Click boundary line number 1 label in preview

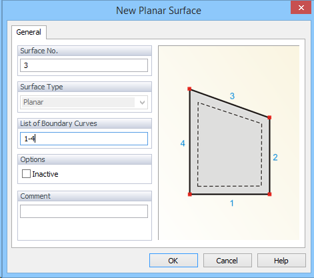tap(232, 203)
